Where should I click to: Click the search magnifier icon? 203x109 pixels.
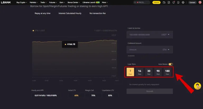(135, 2)
